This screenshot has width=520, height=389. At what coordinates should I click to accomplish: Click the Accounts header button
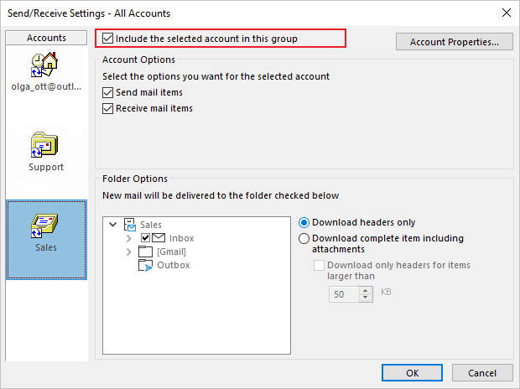point(46,38)
